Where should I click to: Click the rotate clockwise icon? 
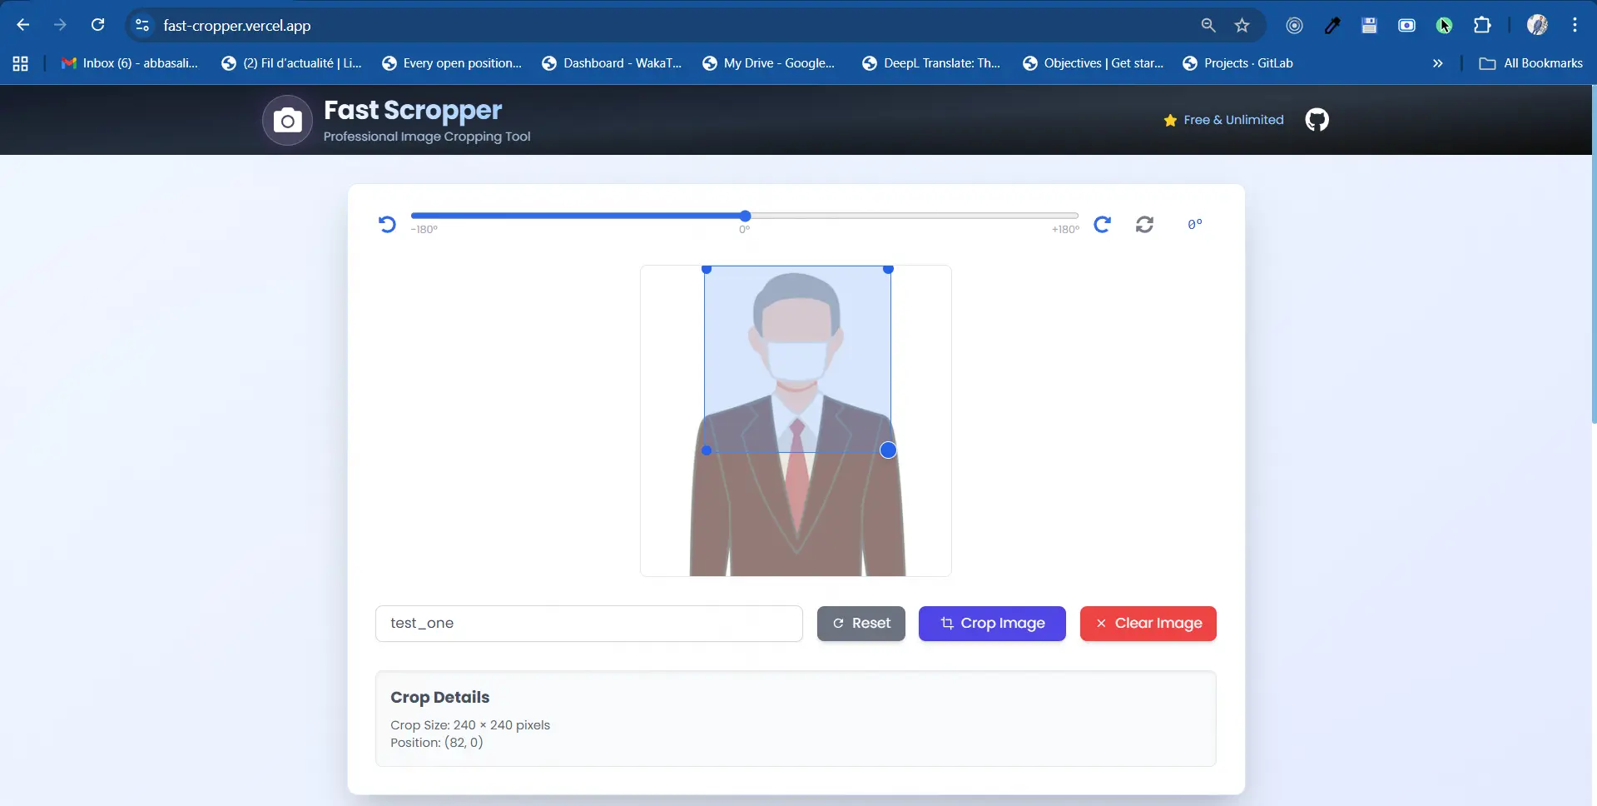[1102, 224]
